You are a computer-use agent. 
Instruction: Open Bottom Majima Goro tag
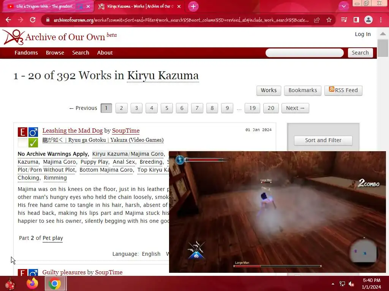coord(106,170)
